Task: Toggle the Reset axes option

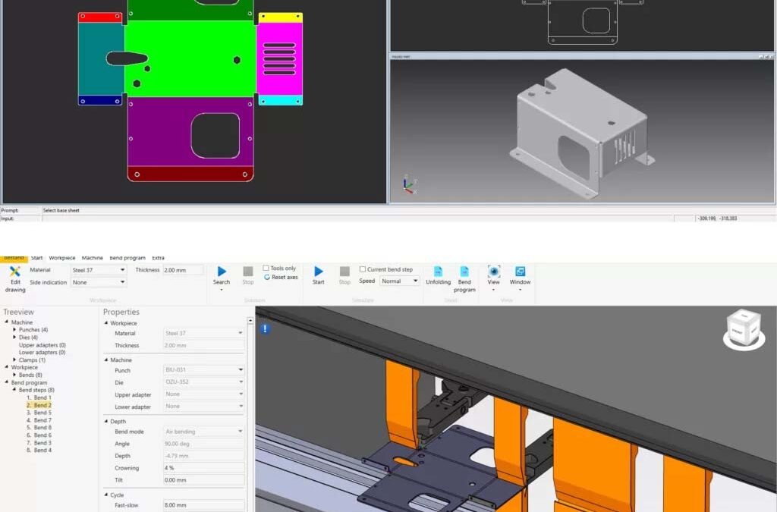Action: point(266,278)
